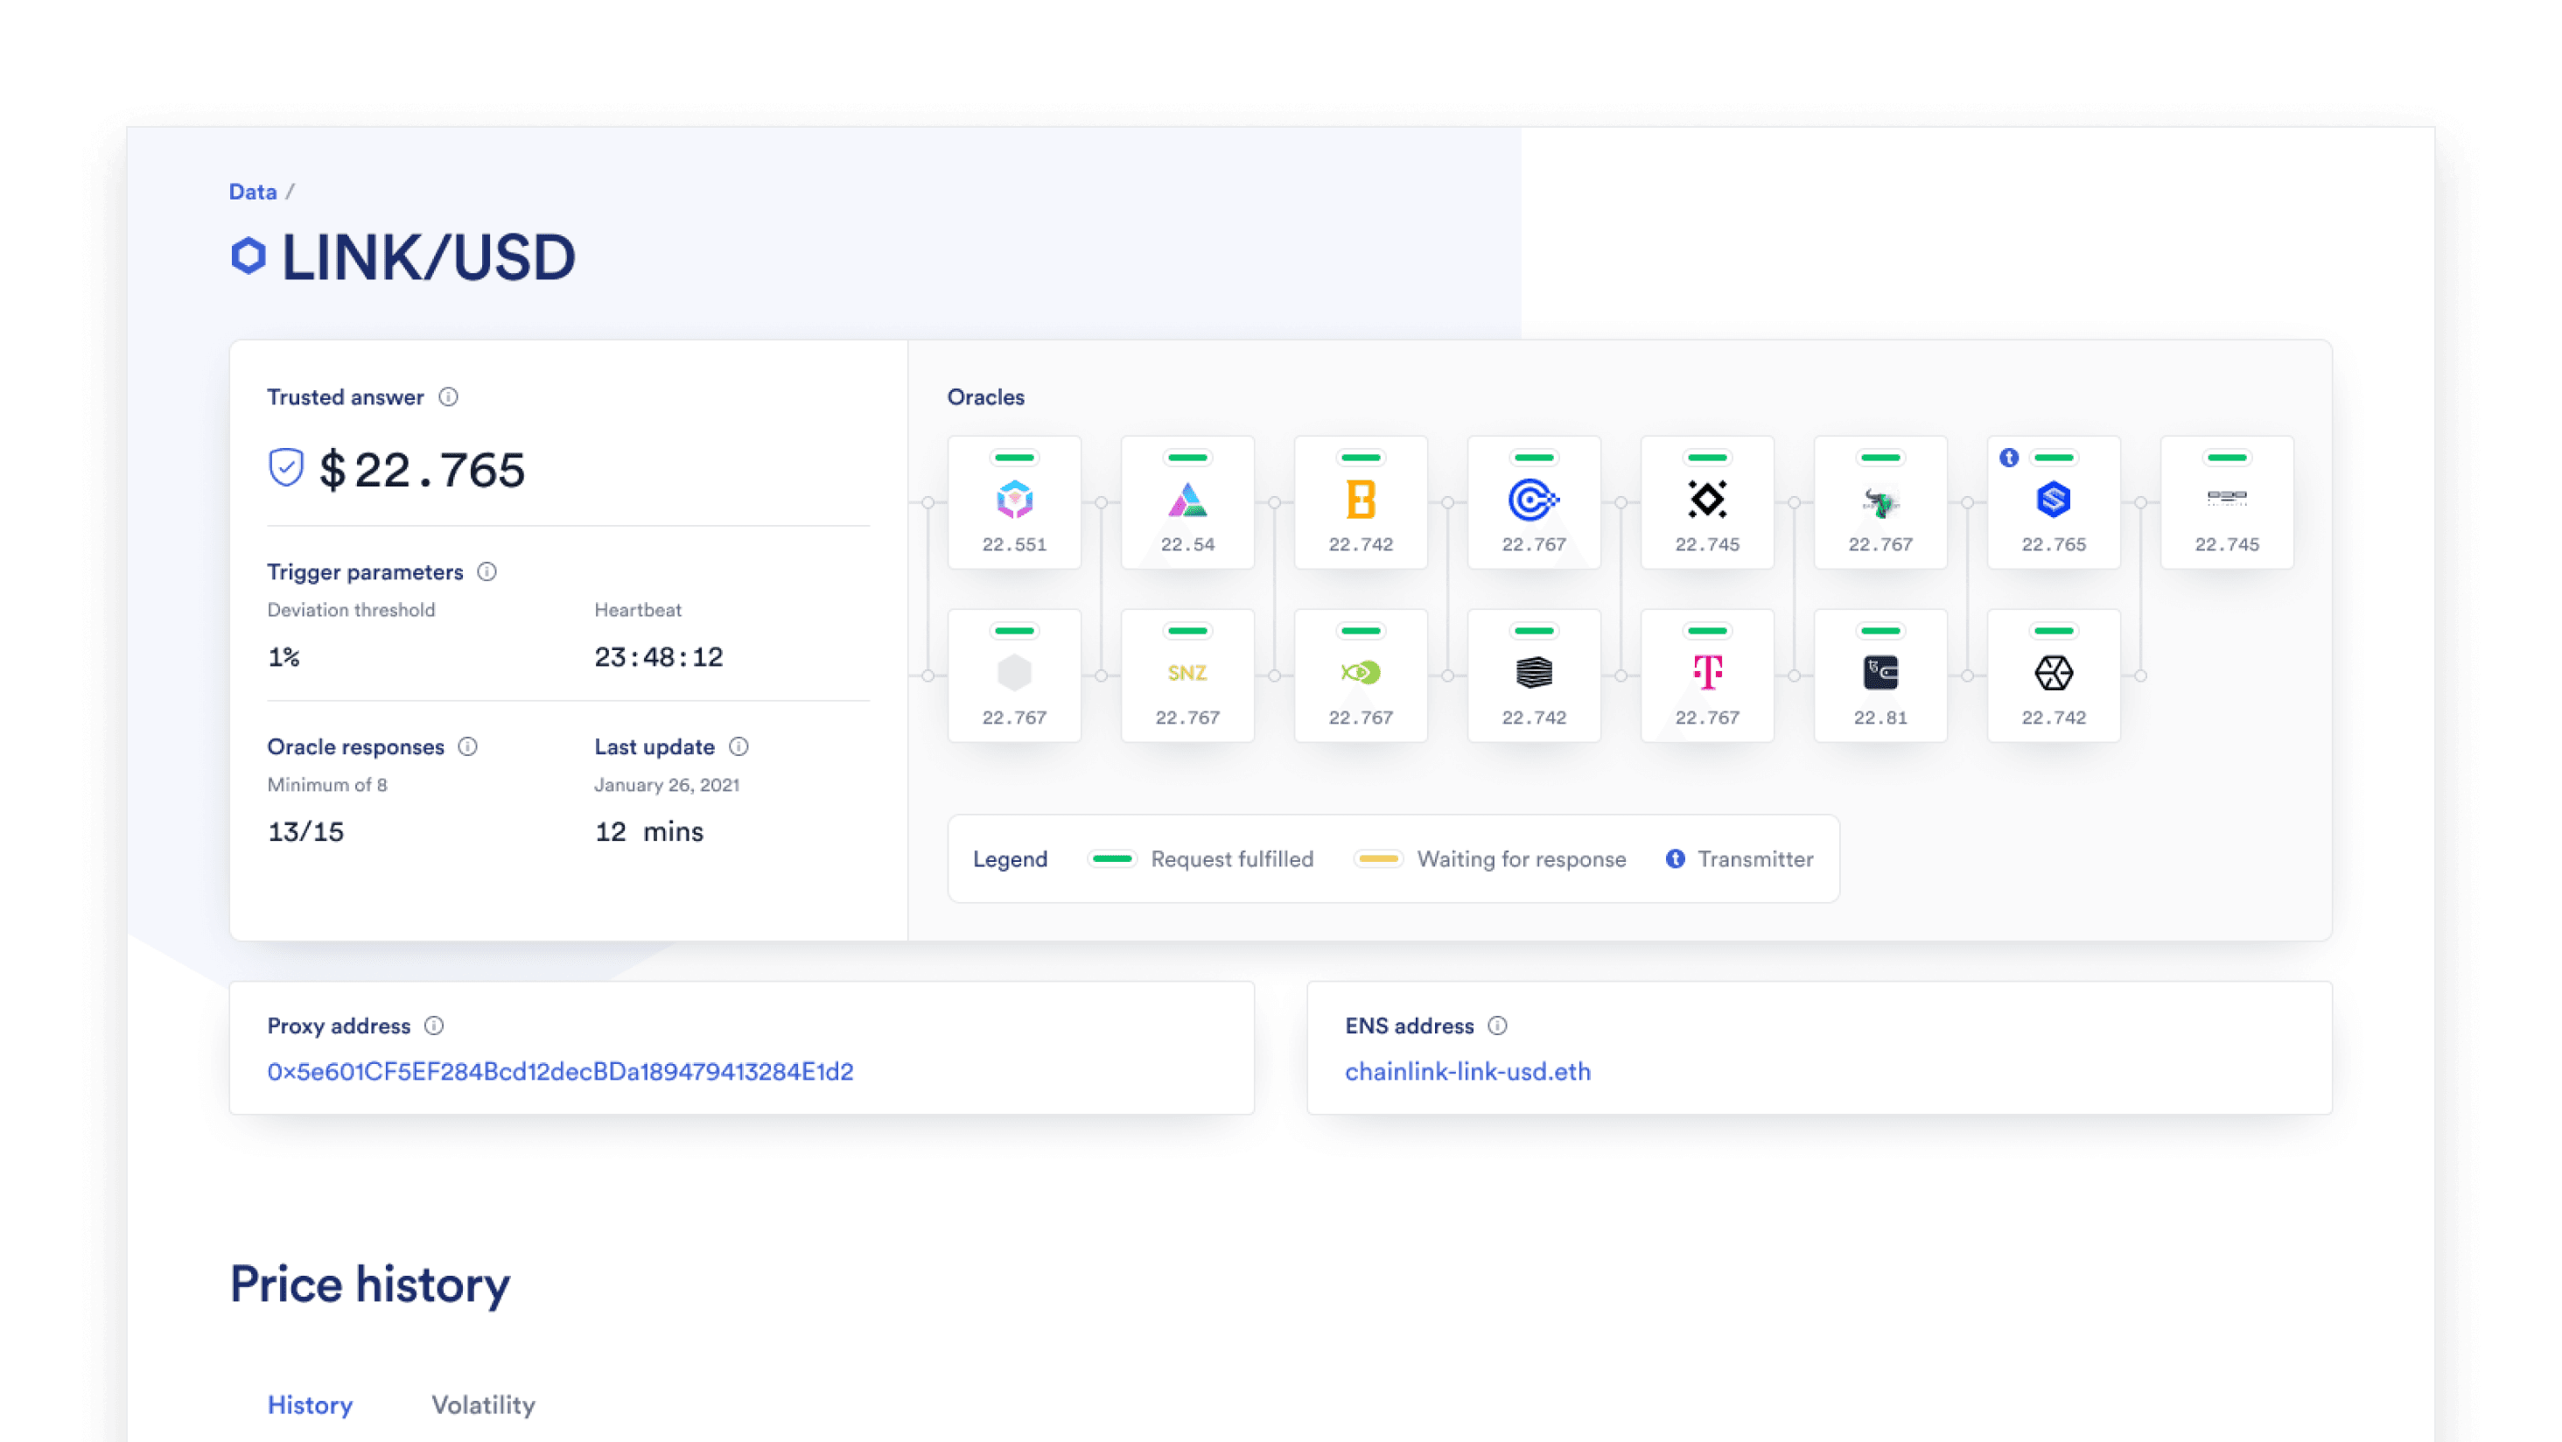
Task: Click the Trigger parameters info icon
Action: point(486,572)
